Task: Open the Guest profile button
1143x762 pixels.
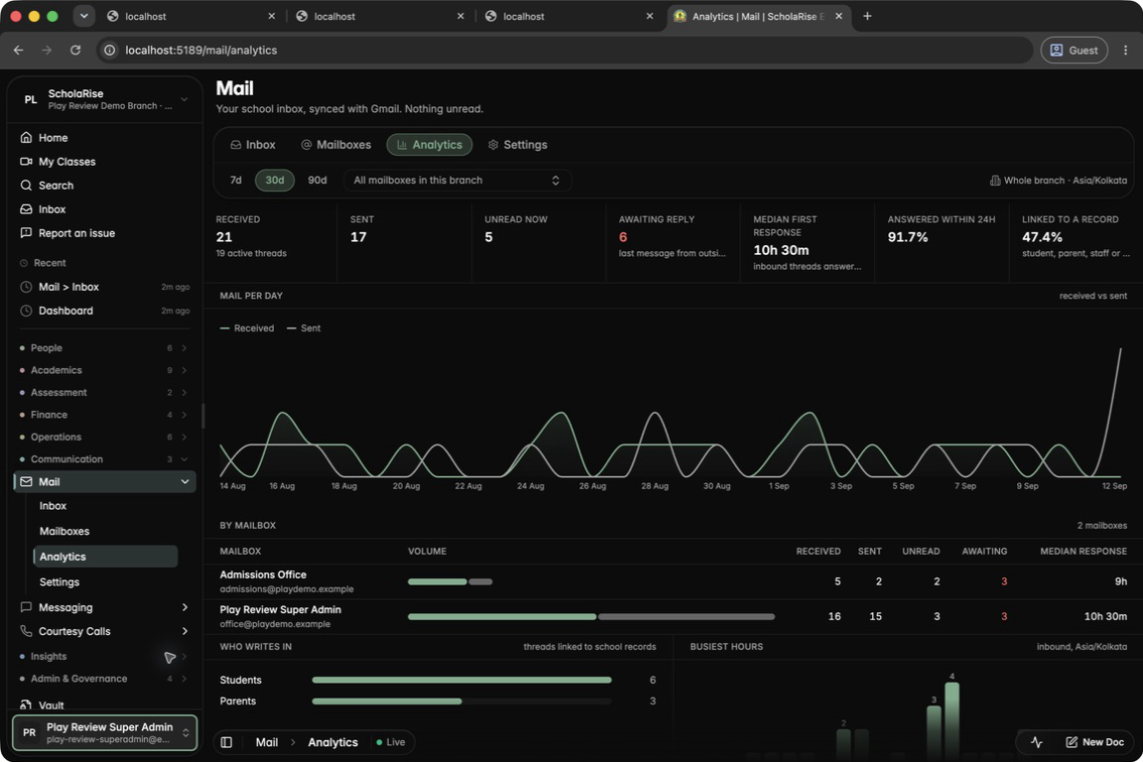Action: pyautogui.click(x=1074, y=51)
